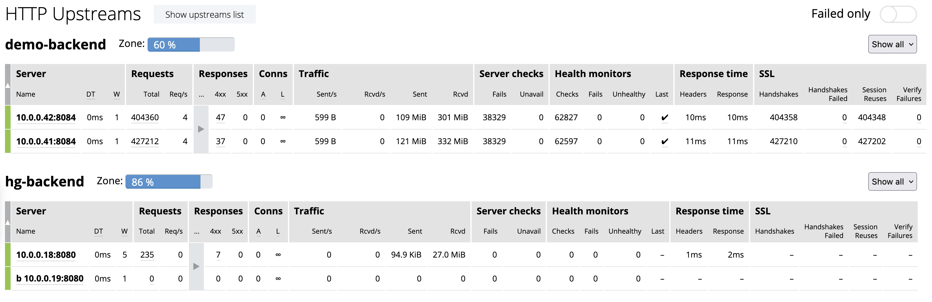
Task: Click the demo-backend zone usage slider
Action: (191, 44)
